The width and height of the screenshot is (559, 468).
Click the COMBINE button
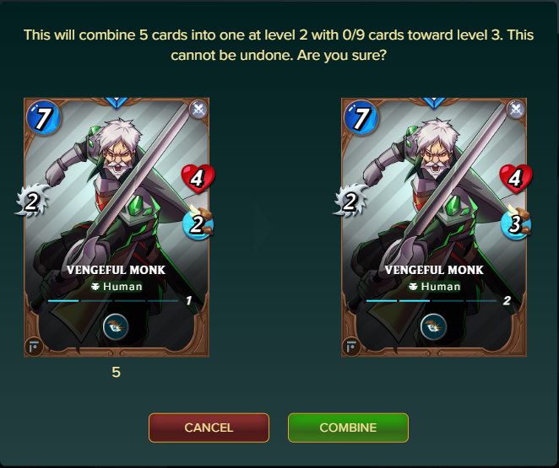tap(348, 428)
